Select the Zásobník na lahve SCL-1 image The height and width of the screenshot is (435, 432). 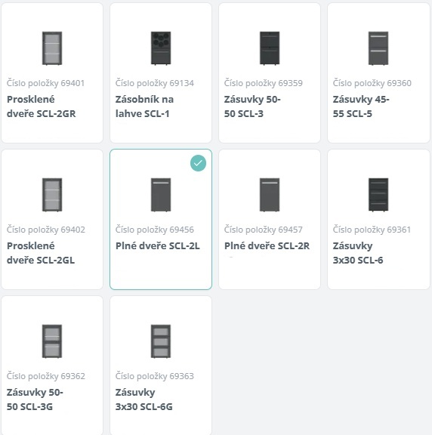[161, 48]
